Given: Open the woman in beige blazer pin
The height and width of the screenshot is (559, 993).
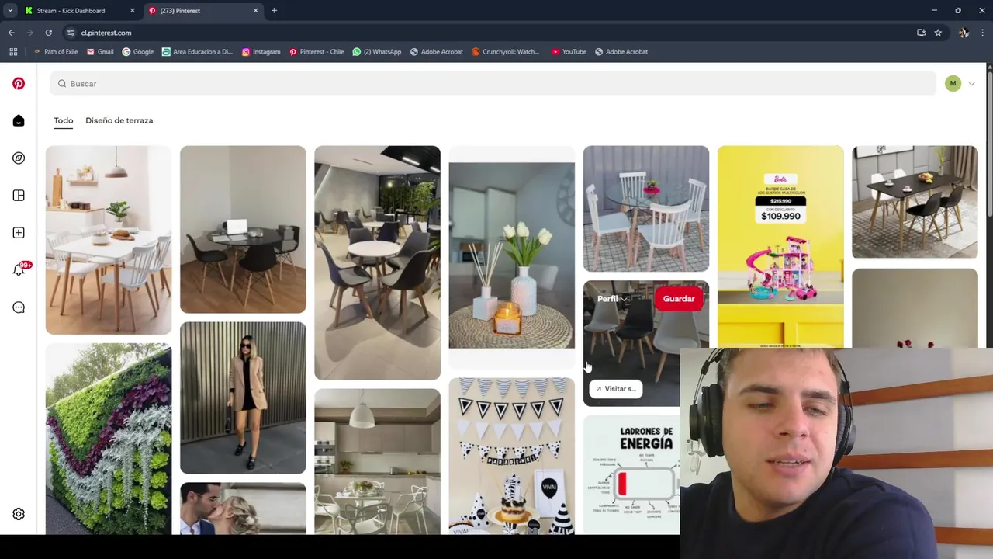Looking at the screenshot, I should (243, 398).
